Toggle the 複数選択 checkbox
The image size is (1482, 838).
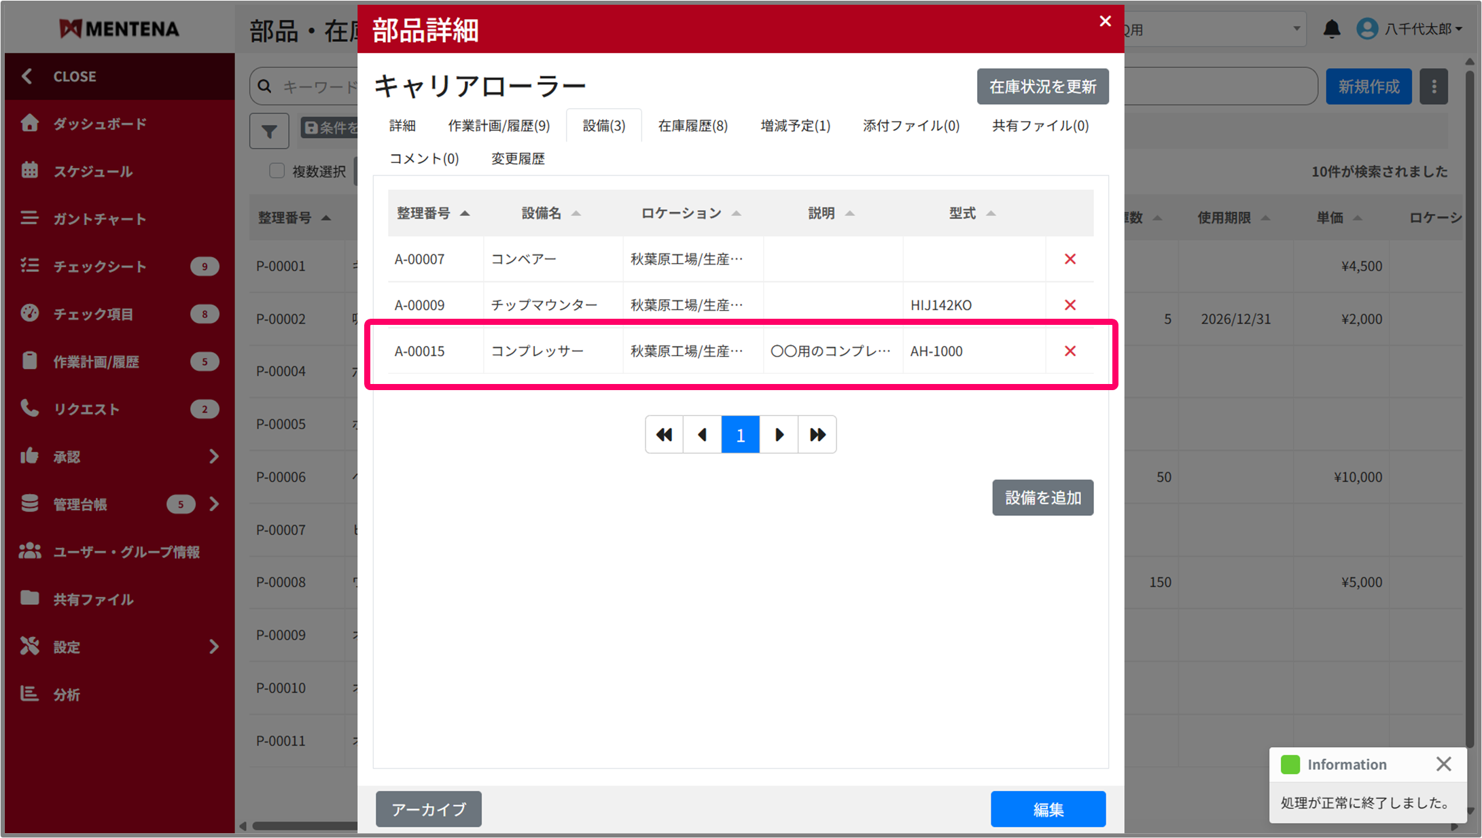277,171
